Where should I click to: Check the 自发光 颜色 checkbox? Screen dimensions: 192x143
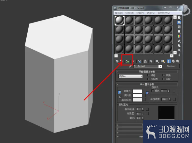pos(153,91)
